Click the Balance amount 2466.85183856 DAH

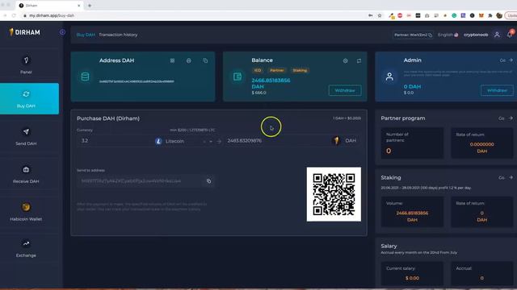(271, 83)
